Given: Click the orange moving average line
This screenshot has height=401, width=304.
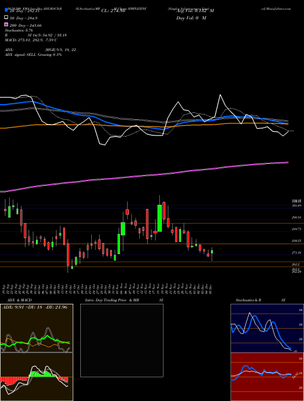Looking at the screenshot, I should coord(144,125).
